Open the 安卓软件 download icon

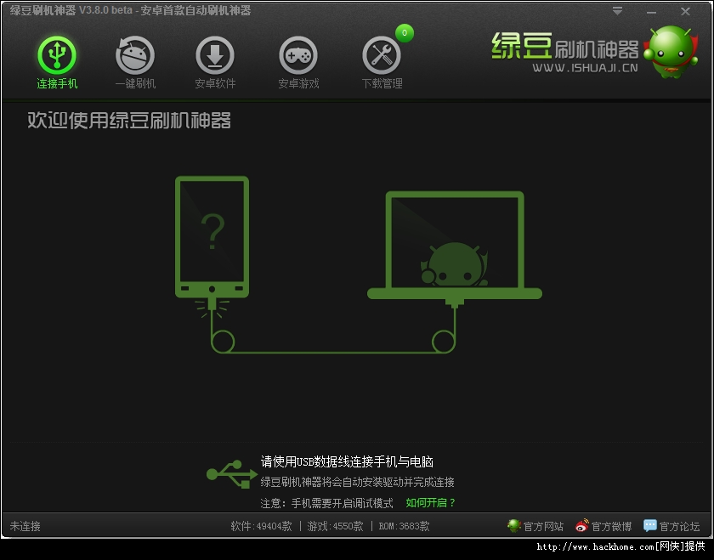(215, 55)
